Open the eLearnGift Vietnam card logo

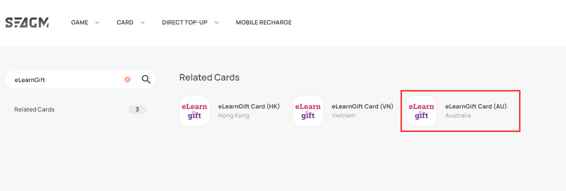click(x=308, y=111)
